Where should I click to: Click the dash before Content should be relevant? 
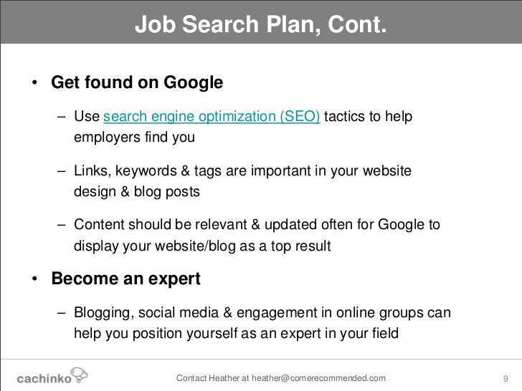pos(61,226)
